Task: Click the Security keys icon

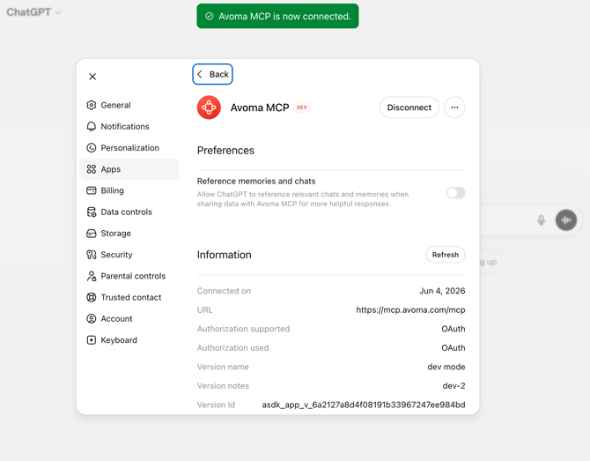Action: pyautogui.click(x=91, y=255)
